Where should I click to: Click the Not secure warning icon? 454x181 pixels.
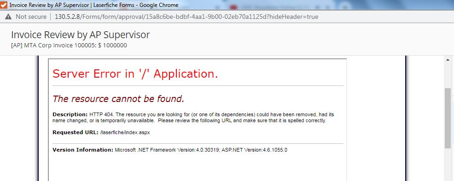[8, 17]
